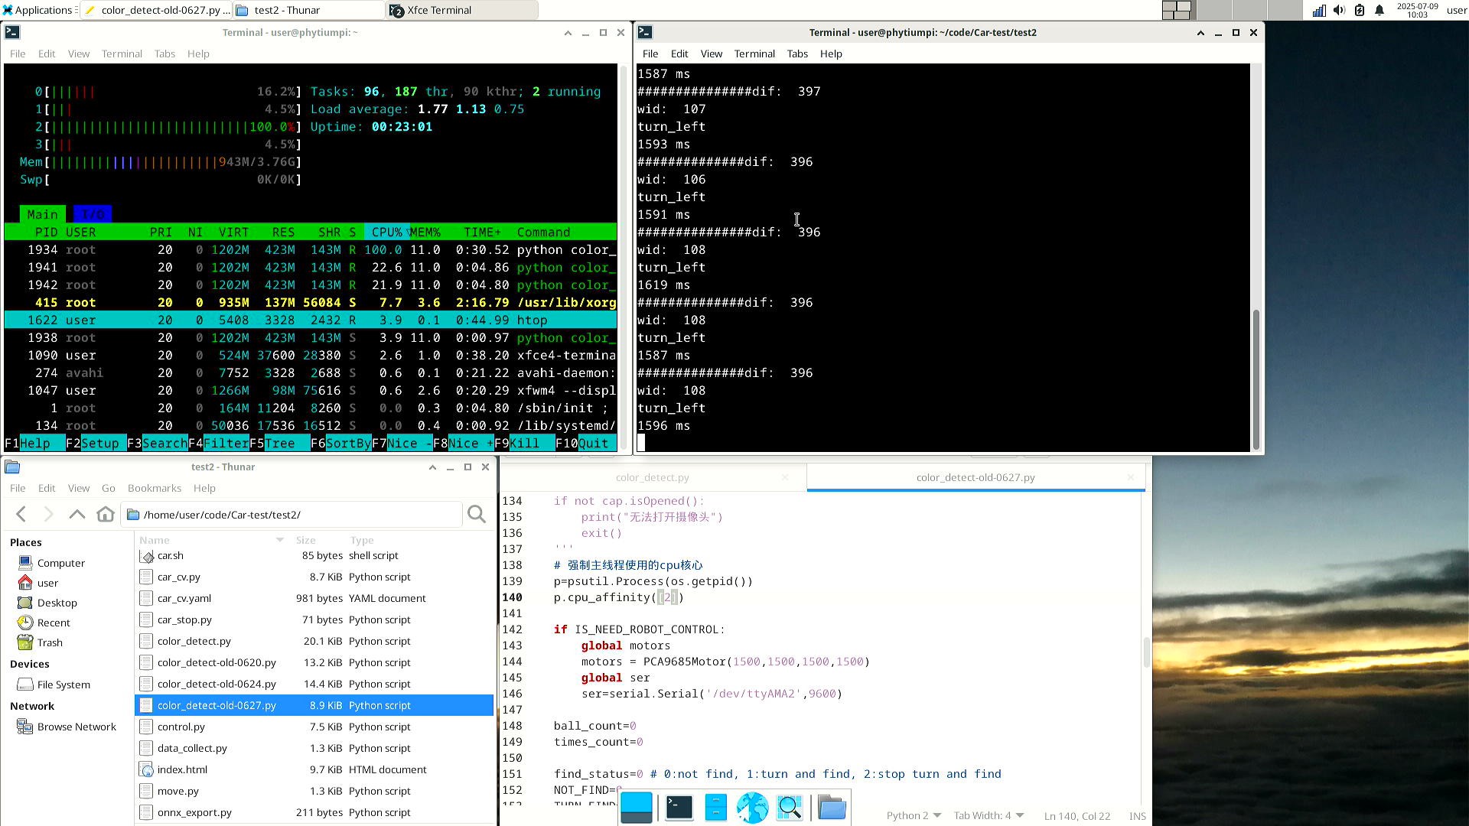This screenshot has height=826, width=1469.
Task: Click htop F5 Tree button
Action: (x=279, y=444)
